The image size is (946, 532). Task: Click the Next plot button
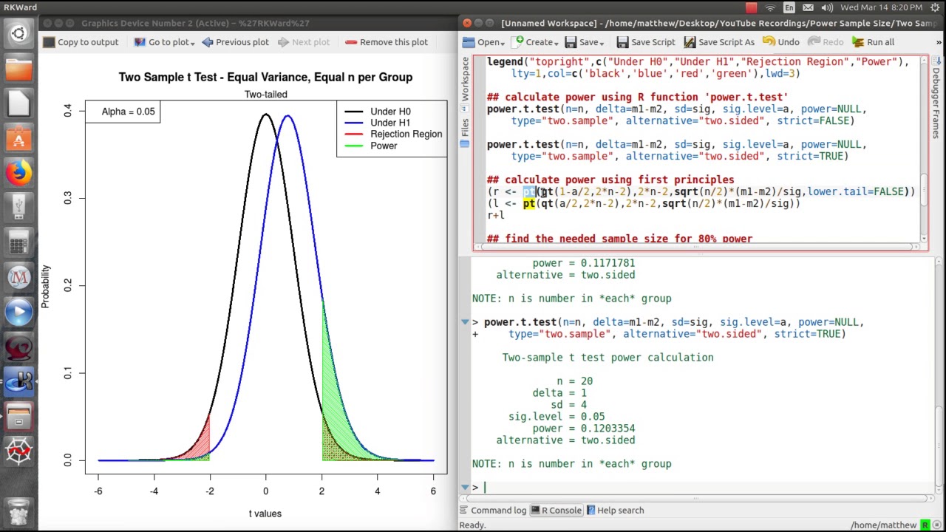pos(304,42)
